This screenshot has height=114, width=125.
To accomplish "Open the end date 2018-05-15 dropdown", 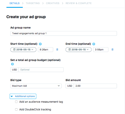I will tap(79, 50).
